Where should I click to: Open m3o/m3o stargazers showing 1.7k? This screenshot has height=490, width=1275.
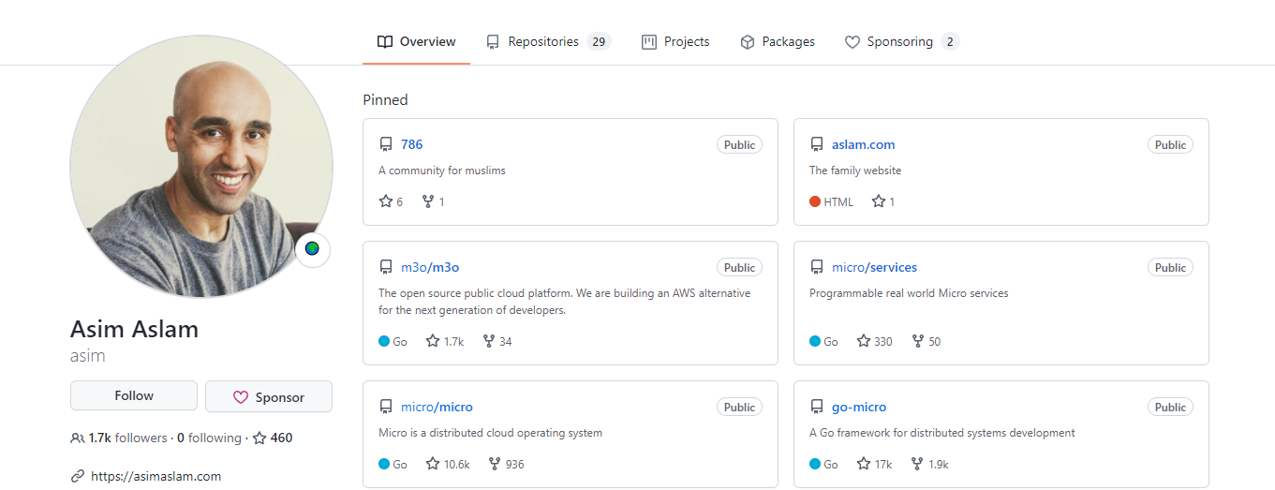pyautogui.click(x=445, y=341)
